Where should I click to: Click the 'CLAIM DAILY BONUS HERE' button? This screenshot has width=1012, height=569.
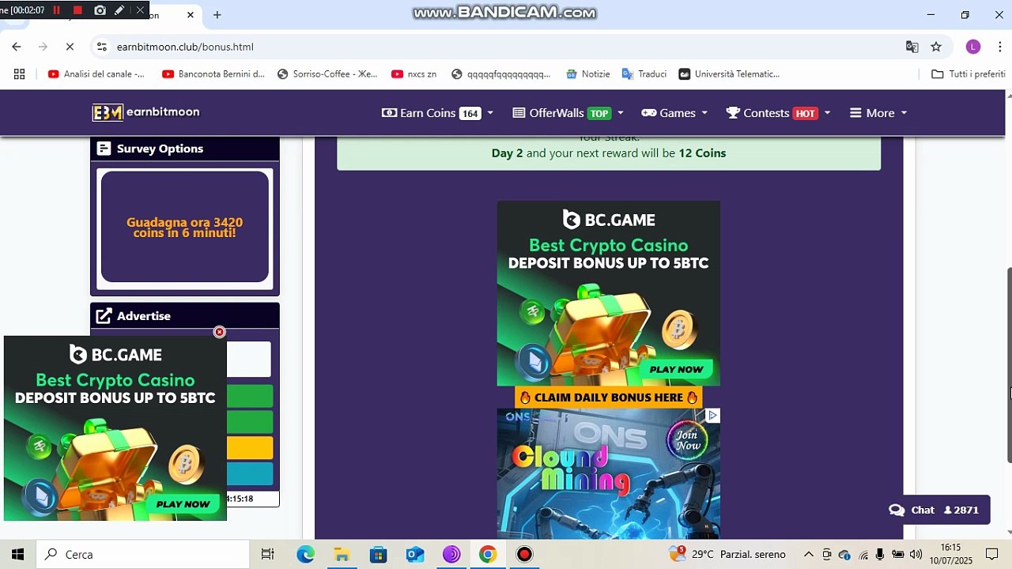[x=609, y=398]
